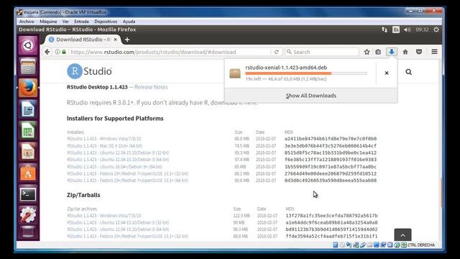Go back with the browser back arrow
The image size is (460, 259).
pyautogui.click(x=47, y=52)
